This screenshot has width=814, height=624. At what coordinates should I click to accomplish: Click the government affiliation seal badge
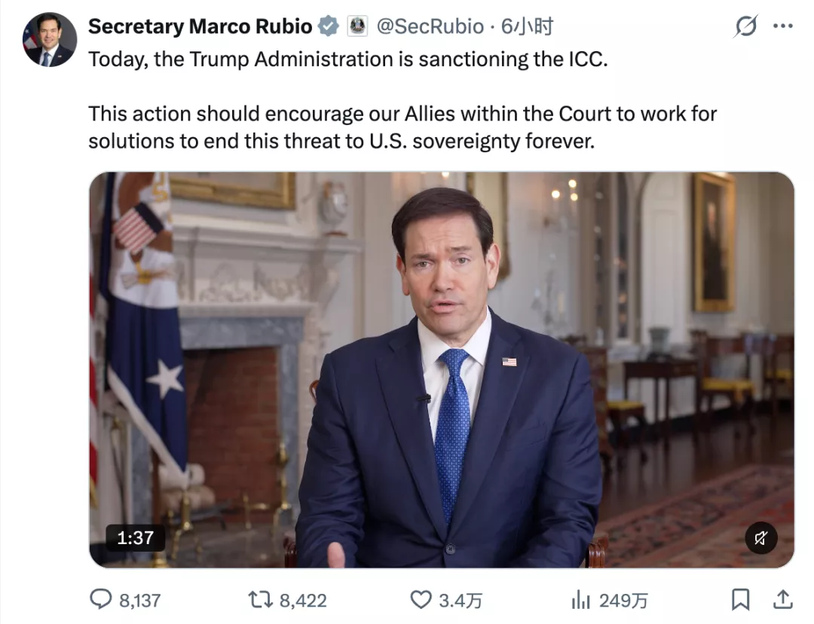click(357, 26)
